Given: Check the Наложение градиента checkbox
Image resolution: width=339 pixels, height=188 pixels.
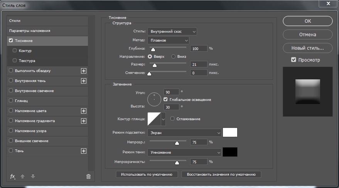Looking at the screenshot, I should (x=11, y=121).
